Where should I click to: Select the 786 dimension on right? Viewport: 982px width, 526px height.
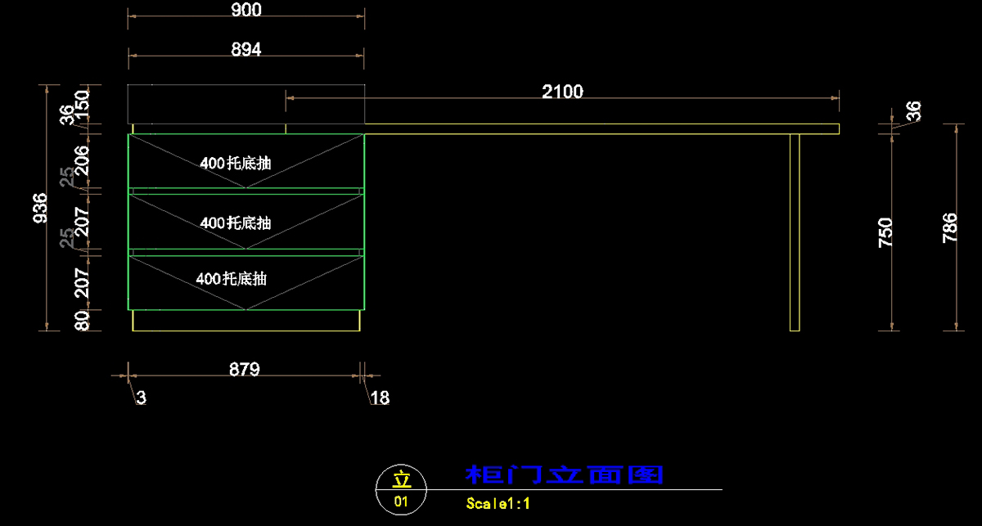tap(949, 228)
